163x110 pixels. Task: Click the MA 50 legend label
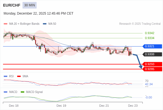click(x=52, y=24)
